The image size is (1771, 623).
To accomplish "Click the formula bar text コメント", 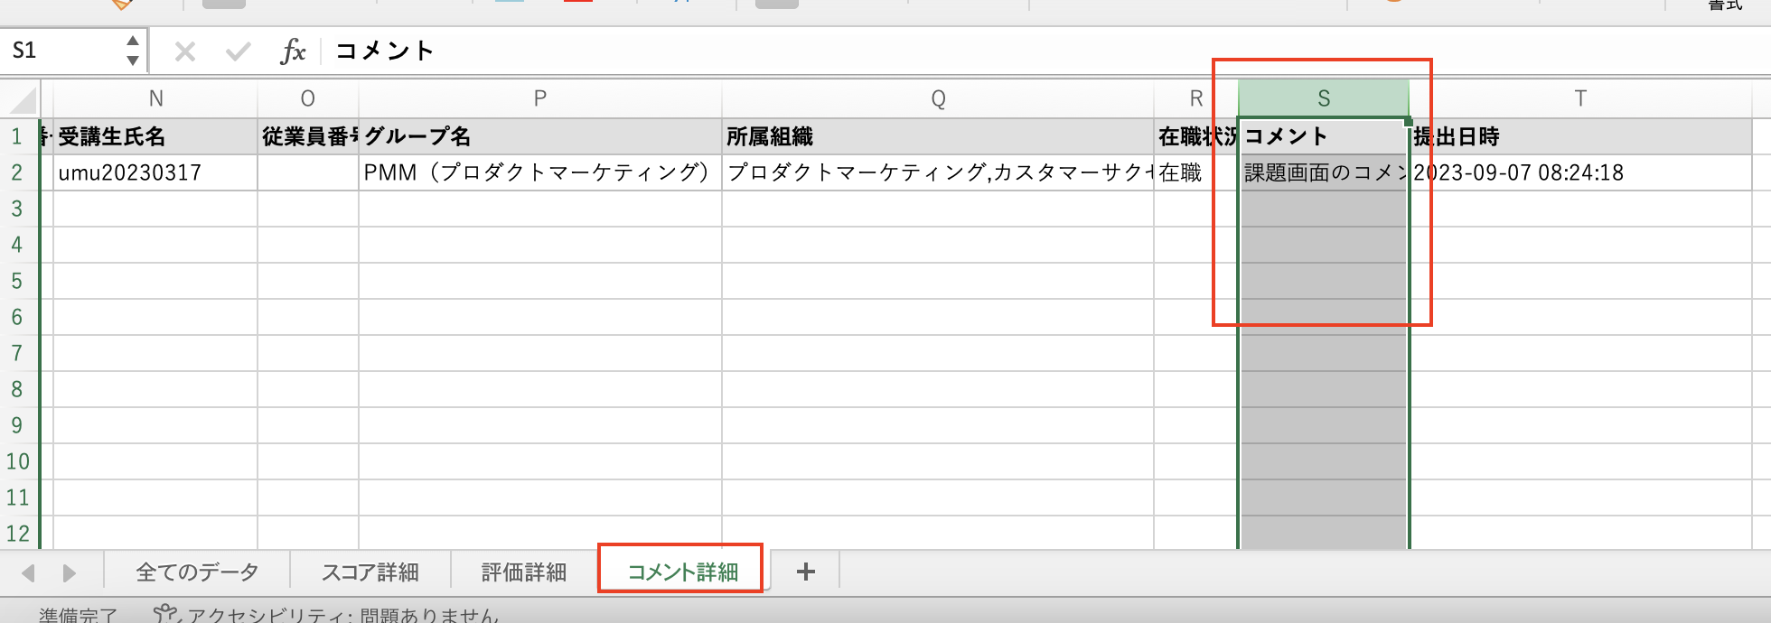I will coord(385,51).
